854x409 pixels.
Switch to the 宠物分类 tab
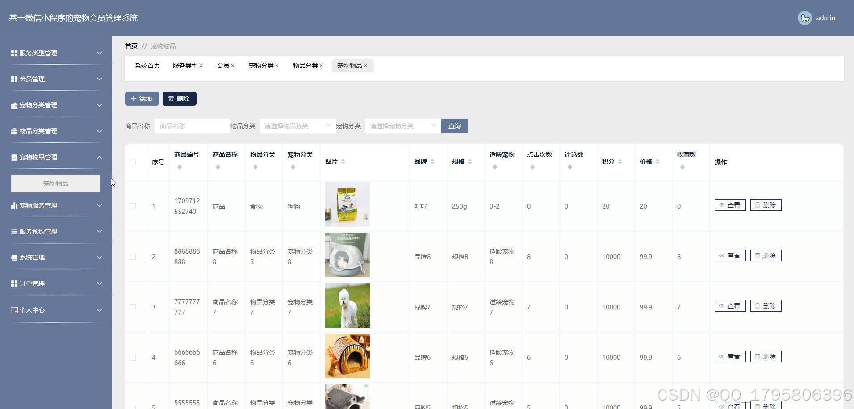pyautogui.click(x=261, y=66)
